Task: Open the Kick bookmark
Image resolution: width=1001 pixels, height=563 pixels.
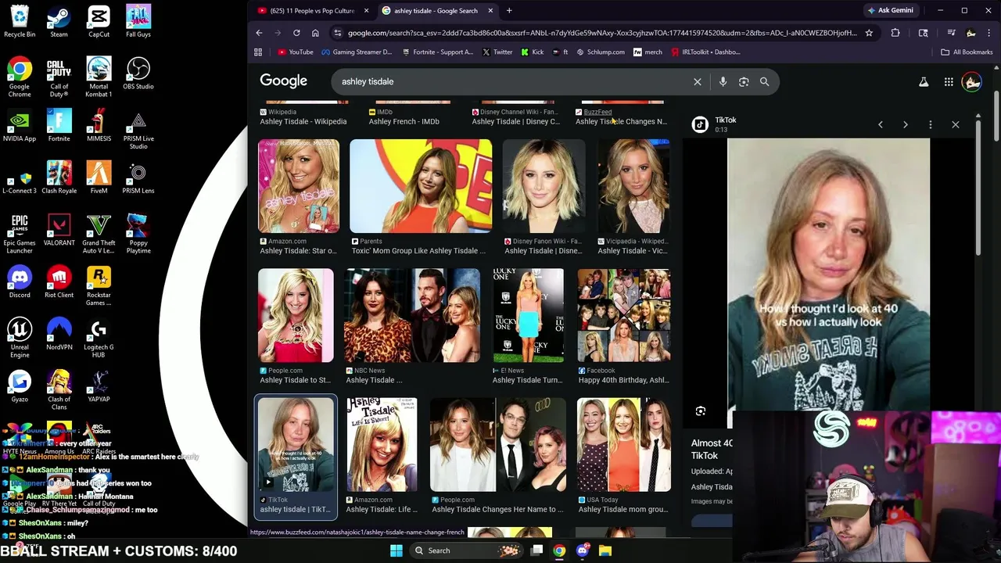Action: (x=532, y=52)
